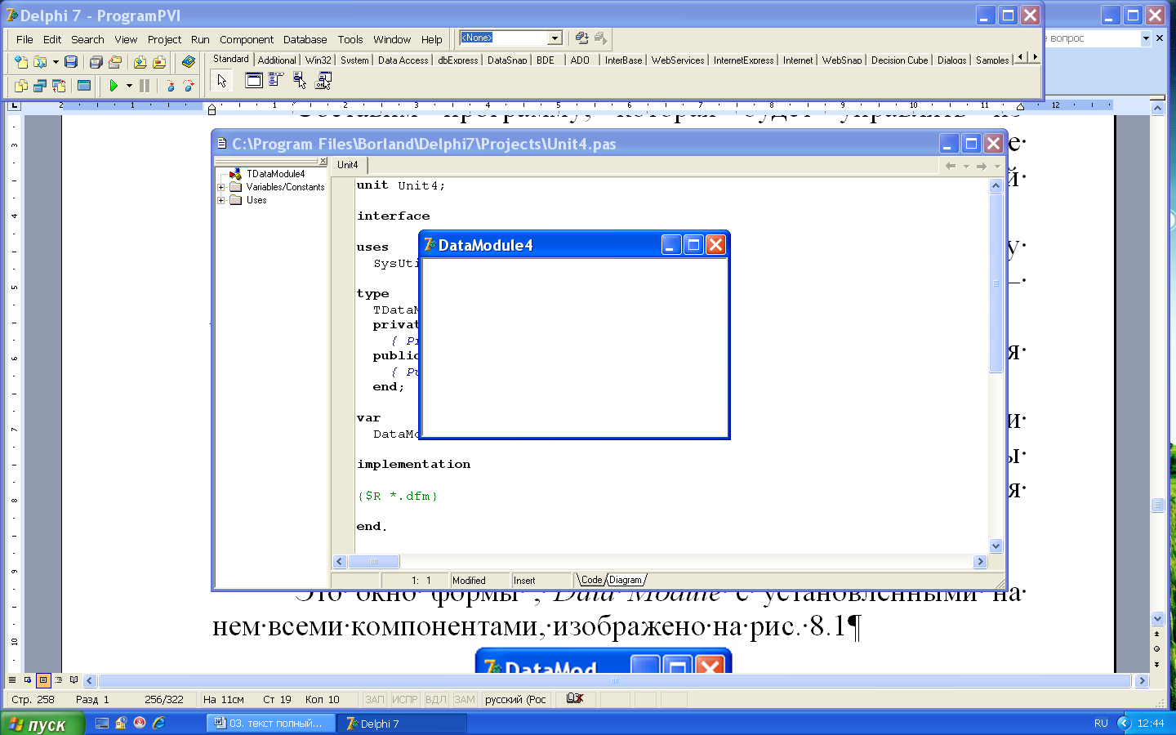Click the Delphi 7 taskbar button

click(x=402, y=724)
